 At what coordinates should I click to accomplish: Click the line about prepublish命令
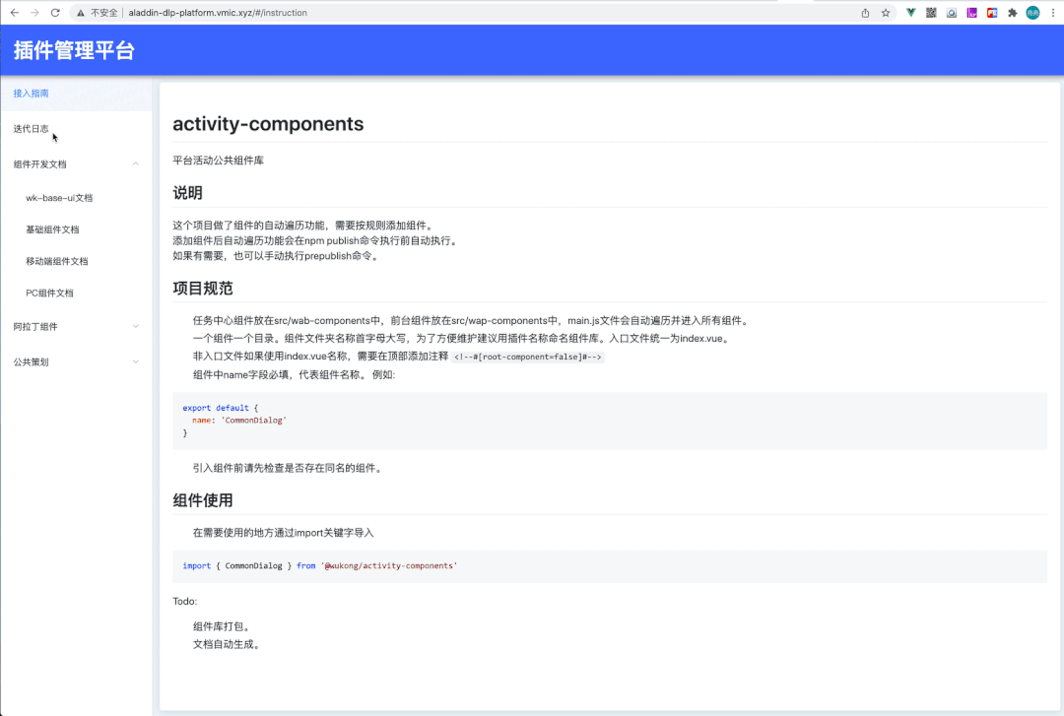point(276,256)
